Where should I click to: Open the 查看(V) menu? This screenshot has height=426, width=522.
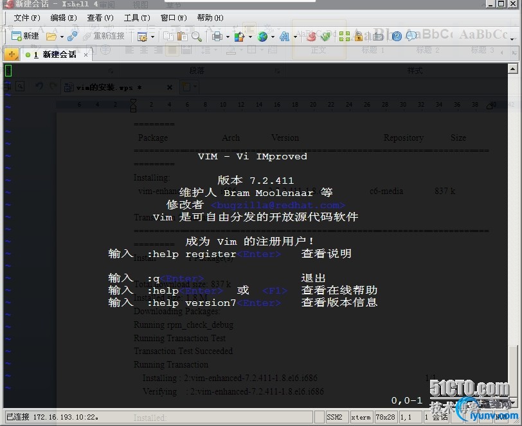pos(100,17)
